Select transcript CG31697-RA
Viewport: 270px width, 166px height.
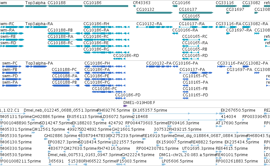click(x=228, y=33)
